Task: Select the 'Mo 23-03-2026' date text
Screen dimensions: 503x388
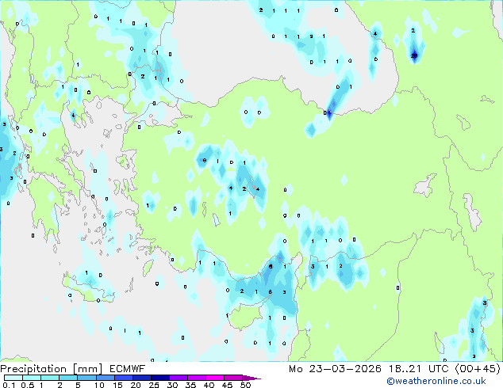Action: click(335, 369)
